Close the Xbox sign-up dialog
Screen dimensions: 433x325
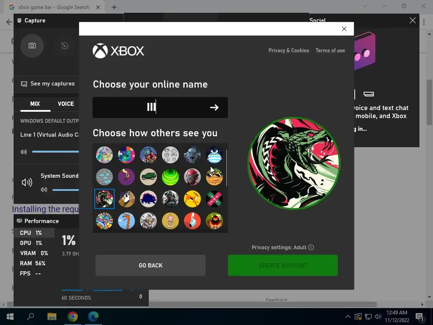[x=344, y=29]
